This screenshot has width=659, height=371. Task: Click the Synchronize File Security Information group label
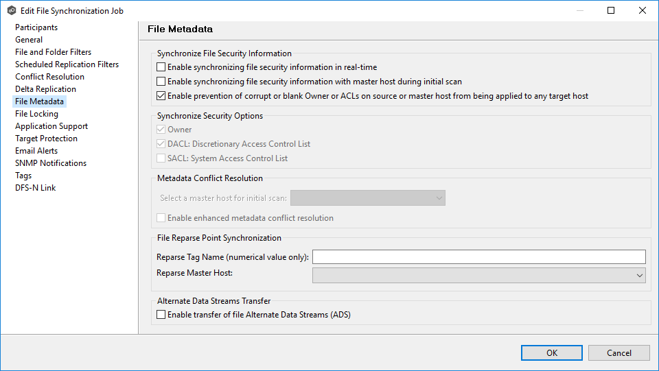pos(224,53)
